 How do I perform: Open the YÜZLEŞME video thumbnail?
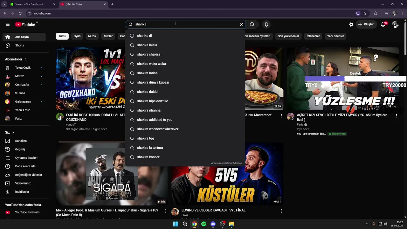click(343, 79)
